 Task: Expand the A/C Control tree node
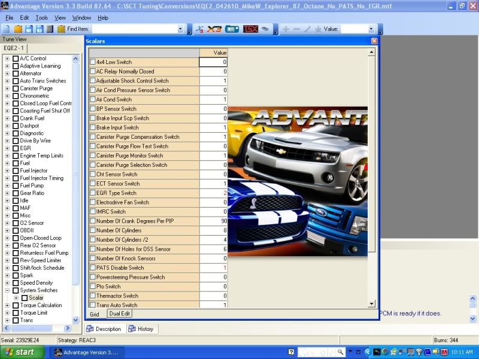coord(7,58)
